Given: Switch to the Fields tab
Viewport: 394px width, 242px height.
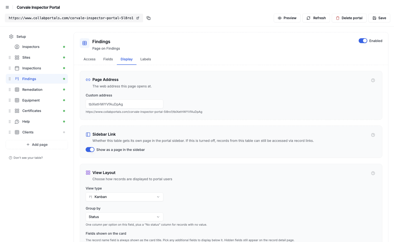Looking at the screenshot, I should click(108, 59).
